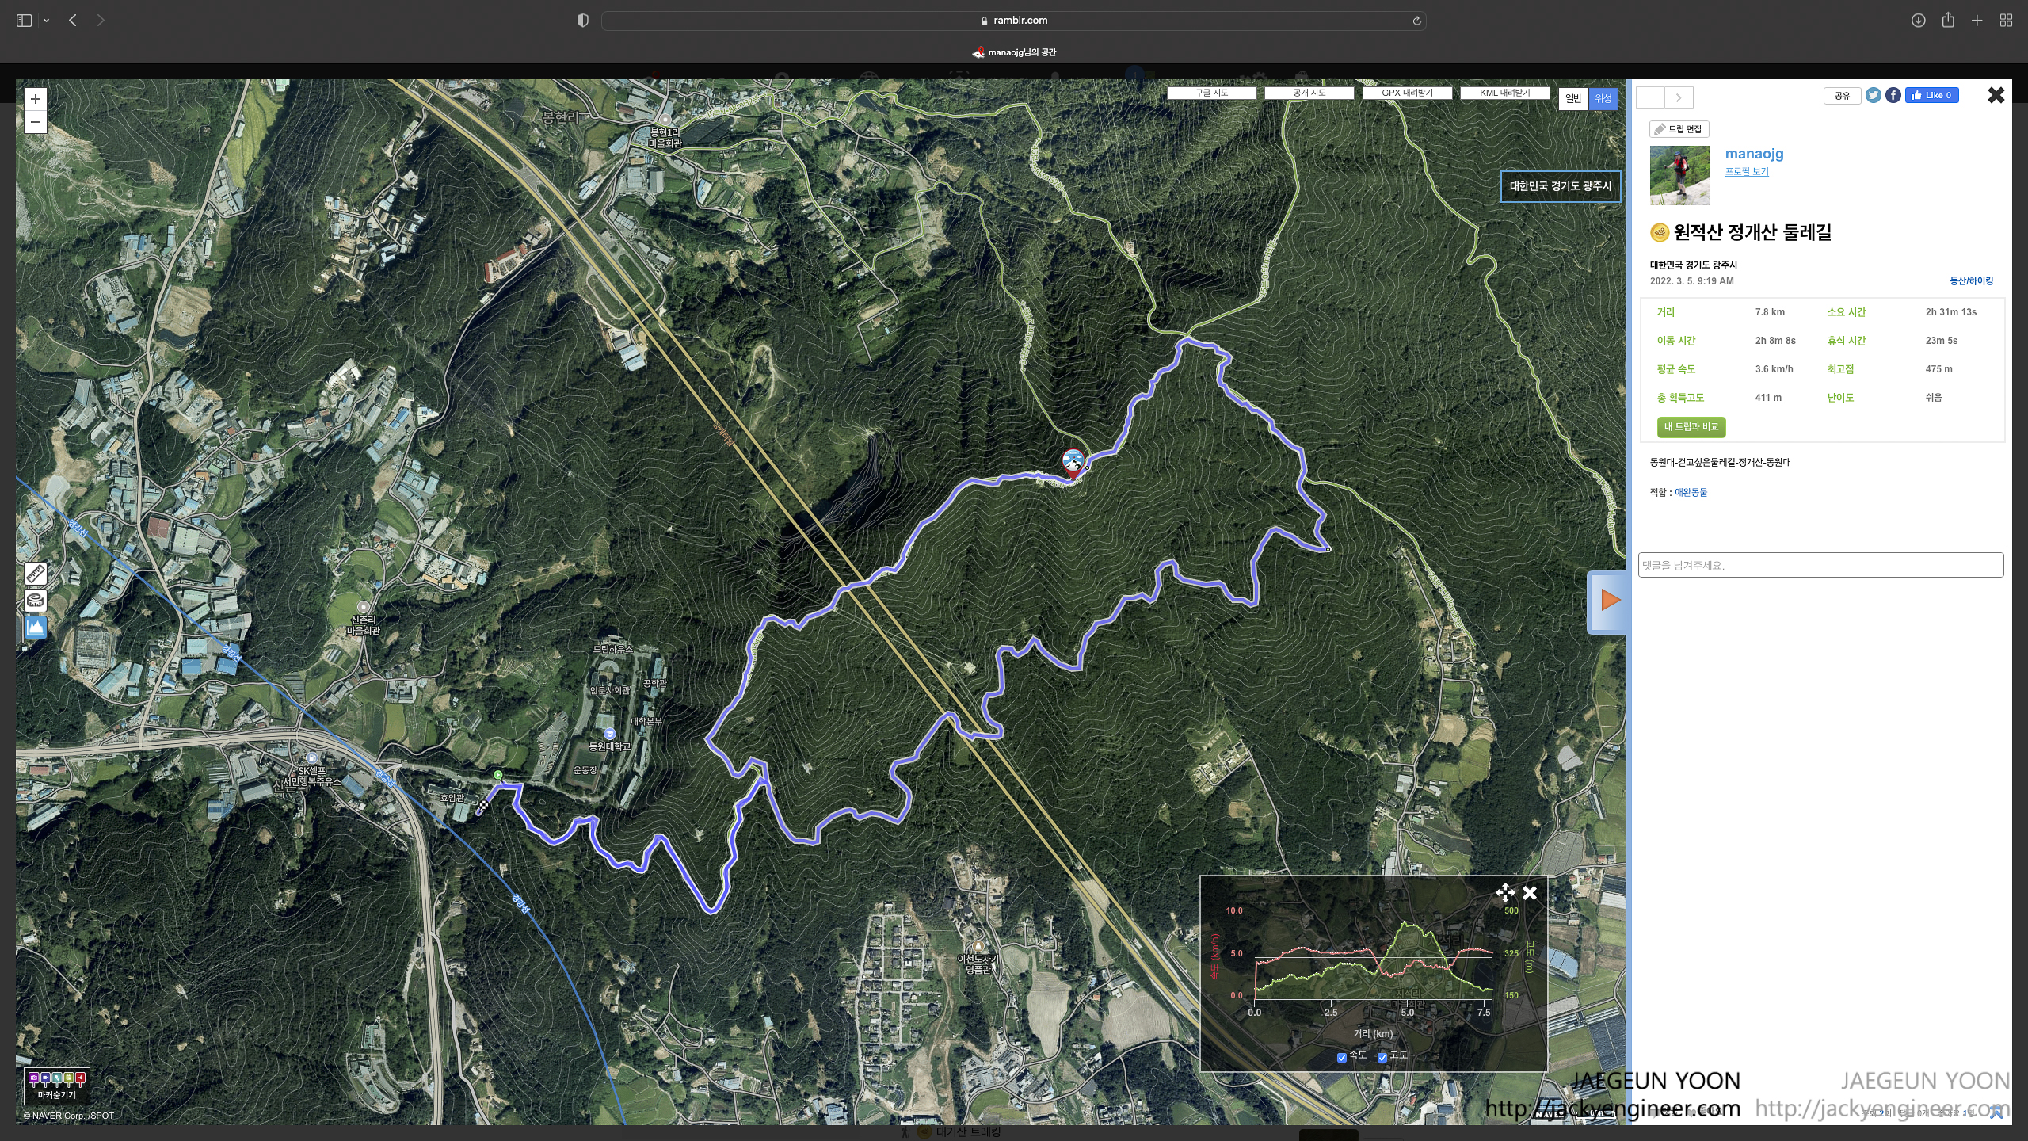Viewport: 2028px width, 1141px height.
Task: Uncheck the 고도 altitude checkbox
Action: pyautogui.click(x=1382, y=1057)
